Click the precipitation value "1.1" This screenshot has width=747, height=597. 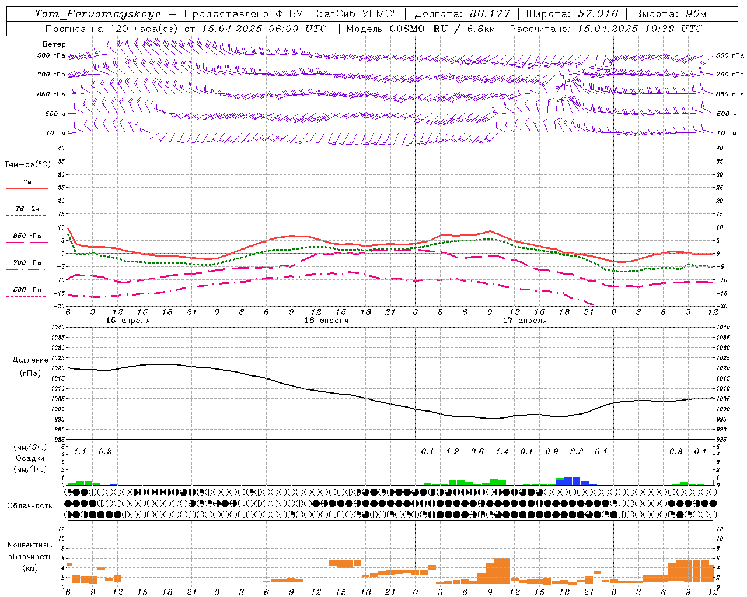[x=80, y=451]
